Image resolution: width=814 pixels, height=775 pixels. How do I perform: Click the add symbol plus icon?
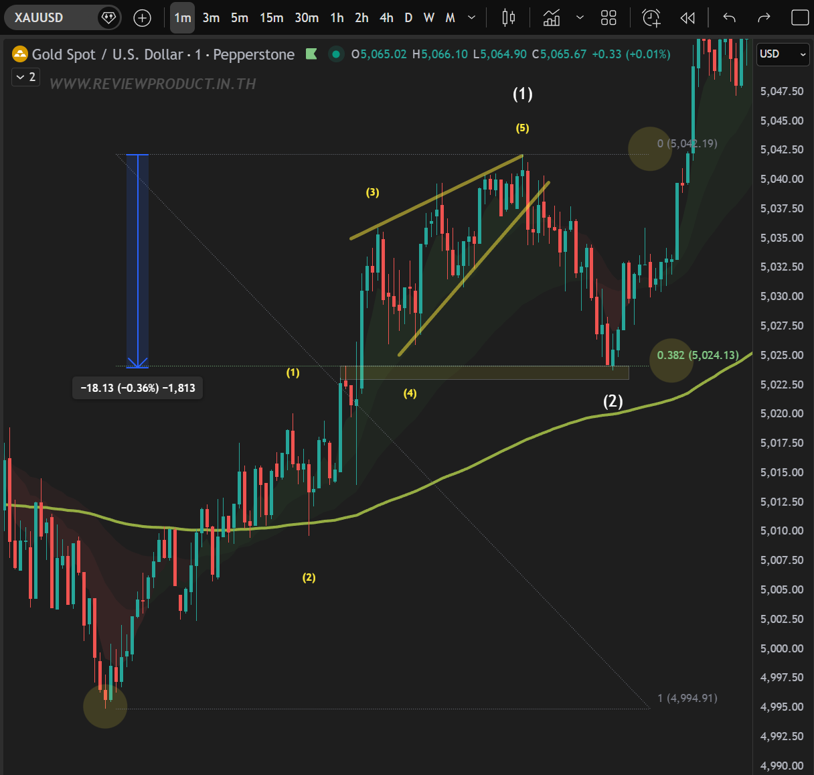tap(142, 18)
